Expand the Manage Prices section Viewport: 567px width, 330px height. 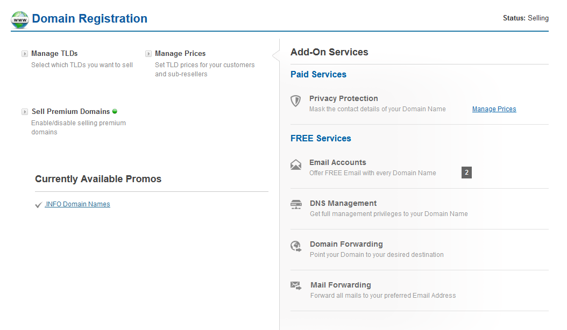pyautogui.click(x=148, y=53)
